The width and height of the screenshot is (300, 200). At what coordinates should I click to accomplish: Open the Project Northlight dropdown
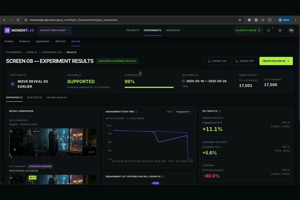pyautogui.click(x=55, y=30)
